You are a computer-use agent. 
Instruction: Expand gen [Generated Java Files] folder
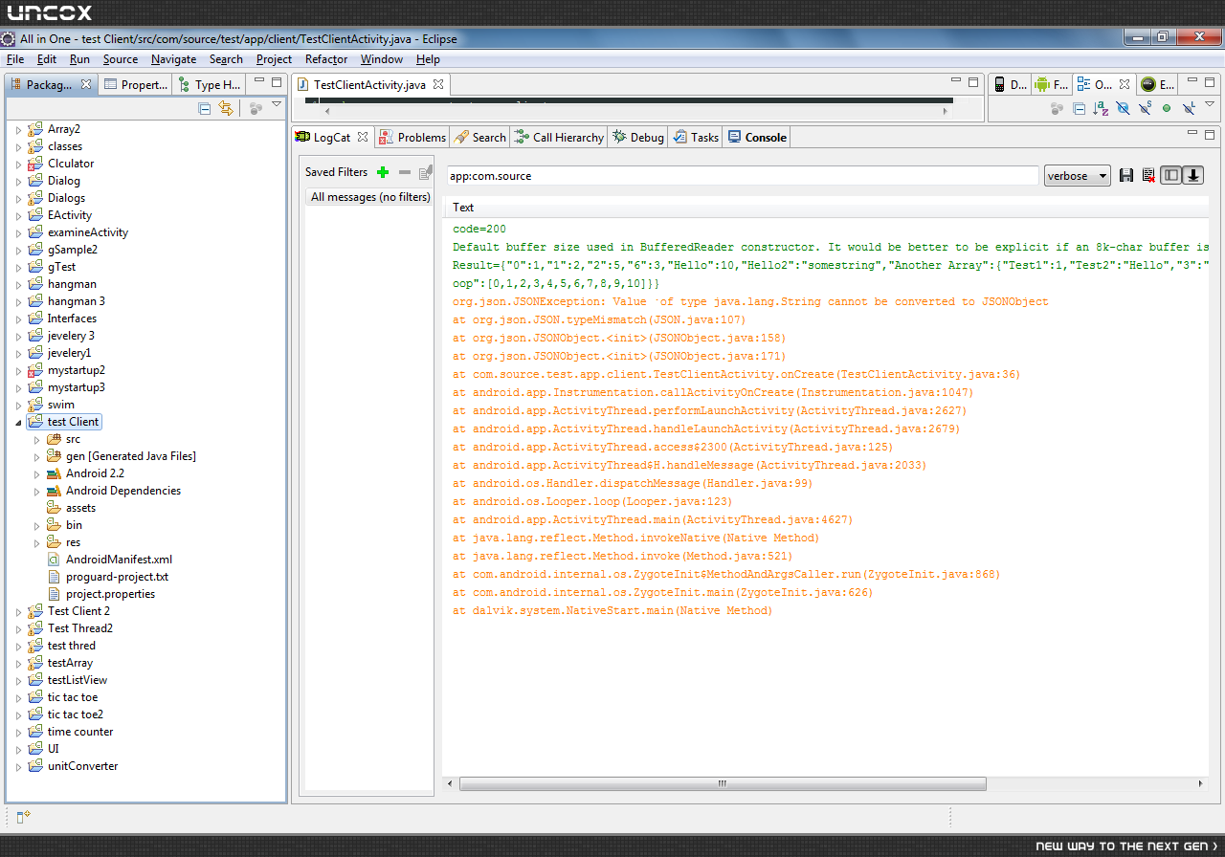(36, 456)
